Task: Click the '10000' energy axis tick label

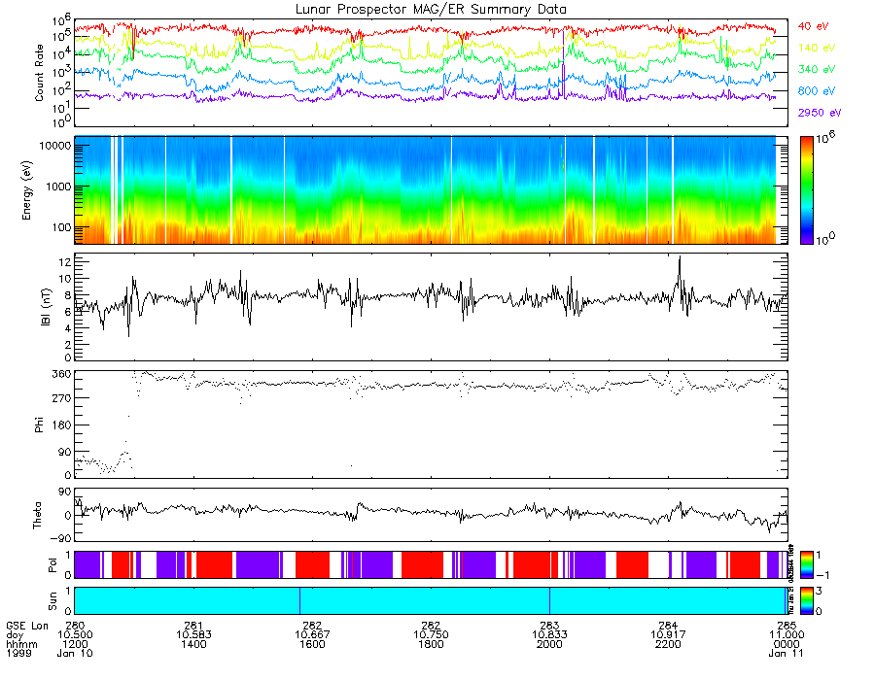Action: click(54, 146)
